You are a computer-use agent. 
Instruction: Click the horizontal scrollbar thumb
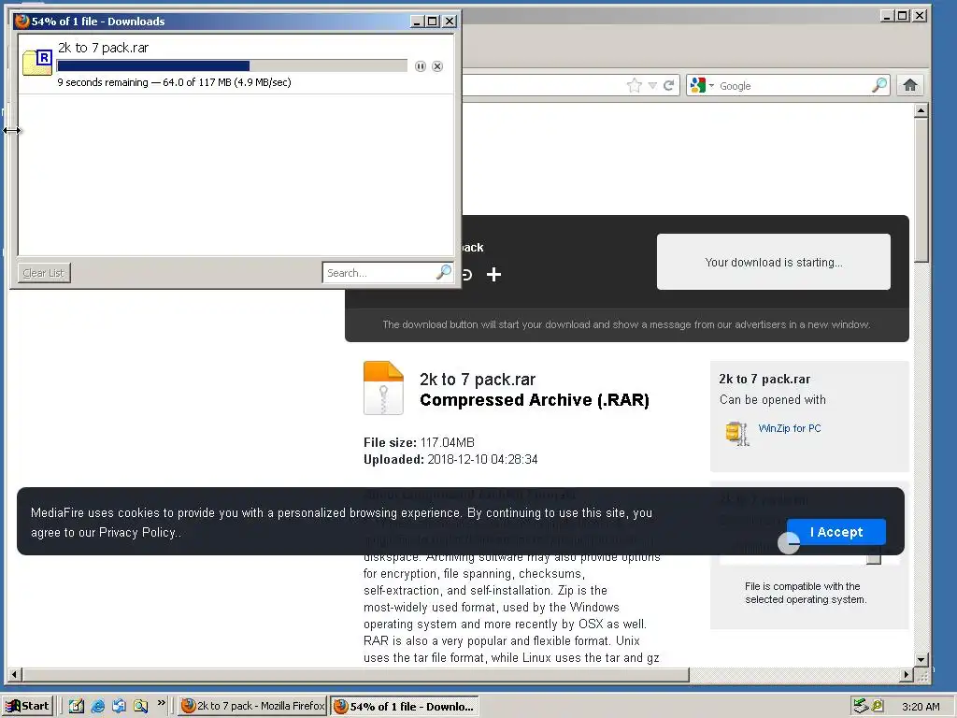click(356, 675)
